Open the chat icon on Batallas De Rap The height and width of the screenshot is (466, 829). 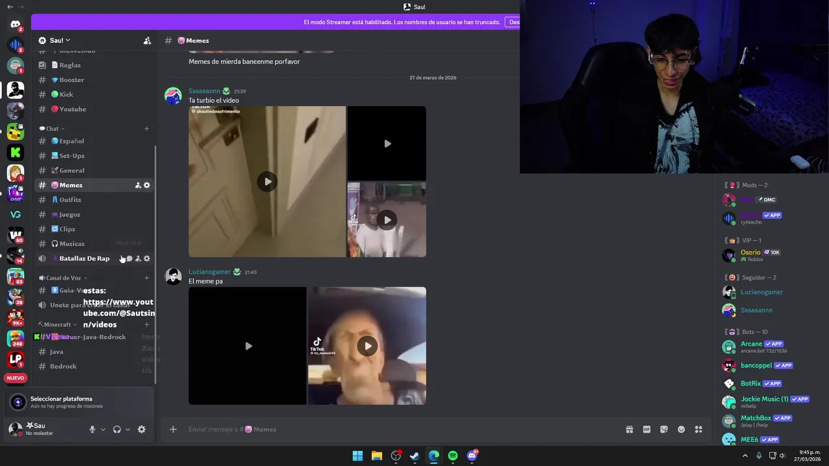(129, 258)
